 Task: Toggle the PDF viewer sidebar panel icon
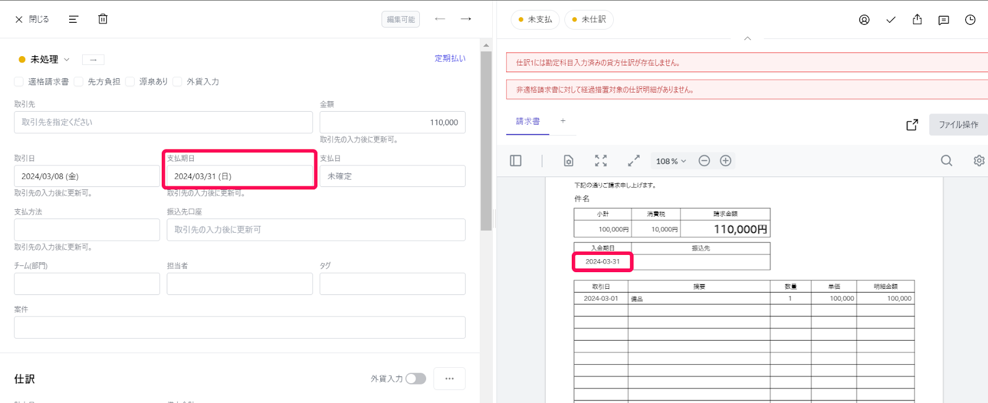(x=516, y=160)
